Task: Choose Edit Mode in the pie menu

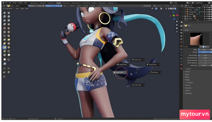Action: (154, 72)
